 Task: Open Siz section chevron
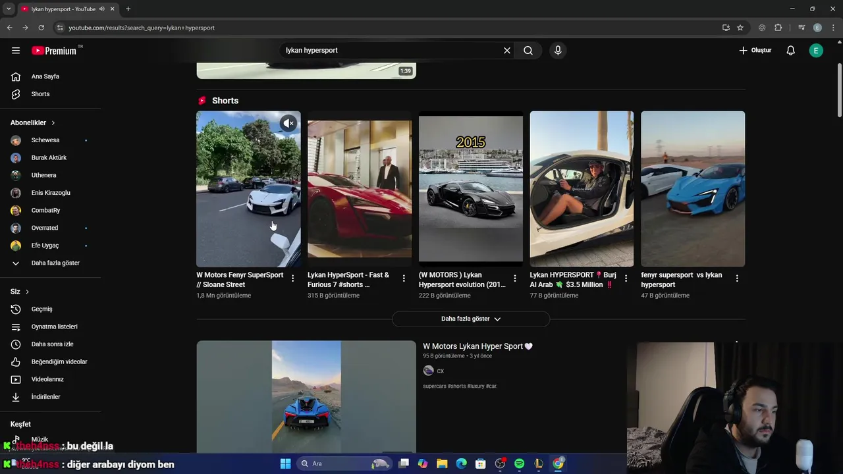[27, 292]
